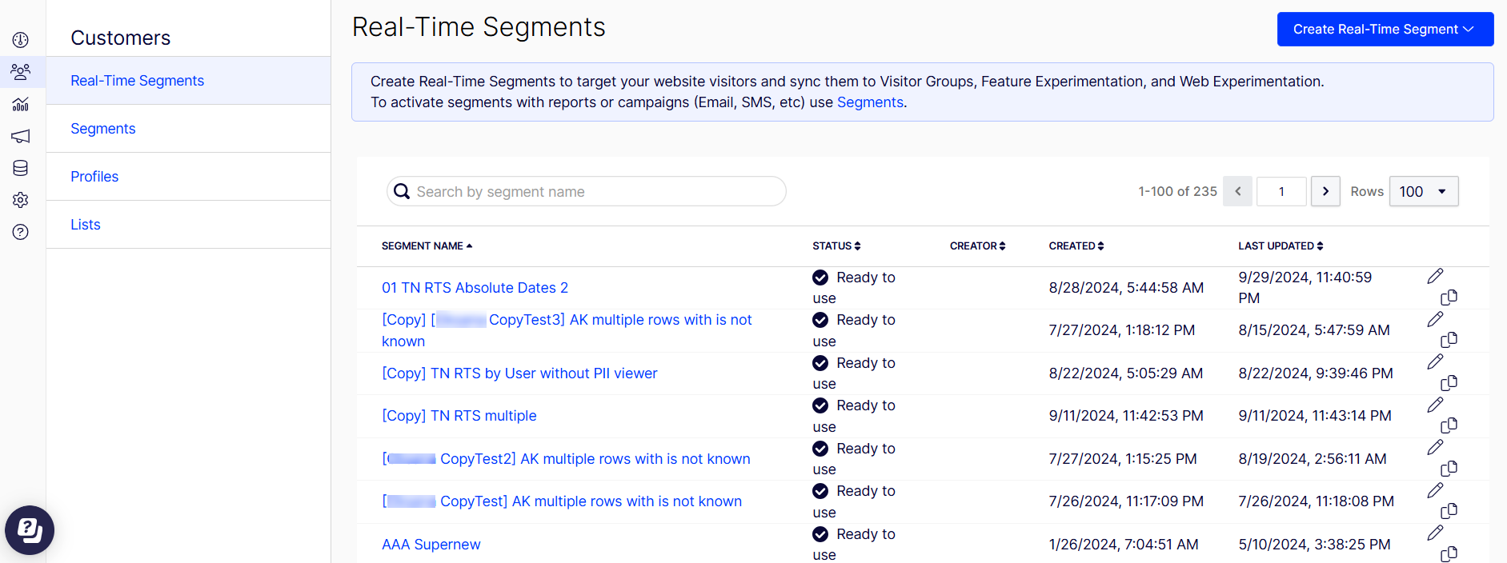This screenshot has height=563, width=1507.
Task: Open the analytics chart icon in sidebar
Action: coord(21,104)
